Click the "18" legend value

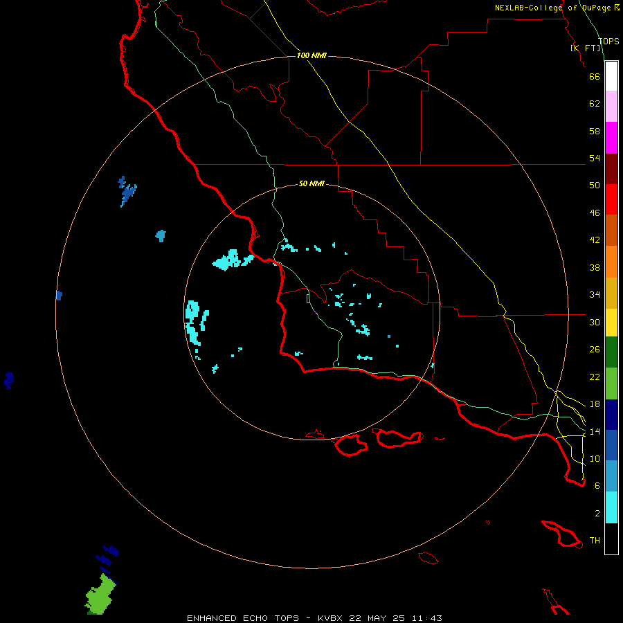tap(595, 404)
